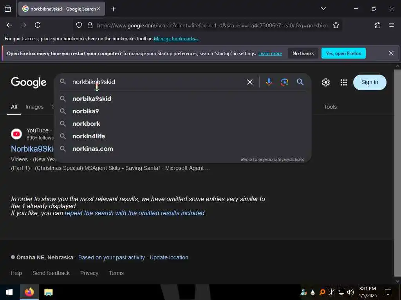Start voice search with microphone icon
Image resolution: width=401 pixels, height=300 pixels.
pos(269,82)
